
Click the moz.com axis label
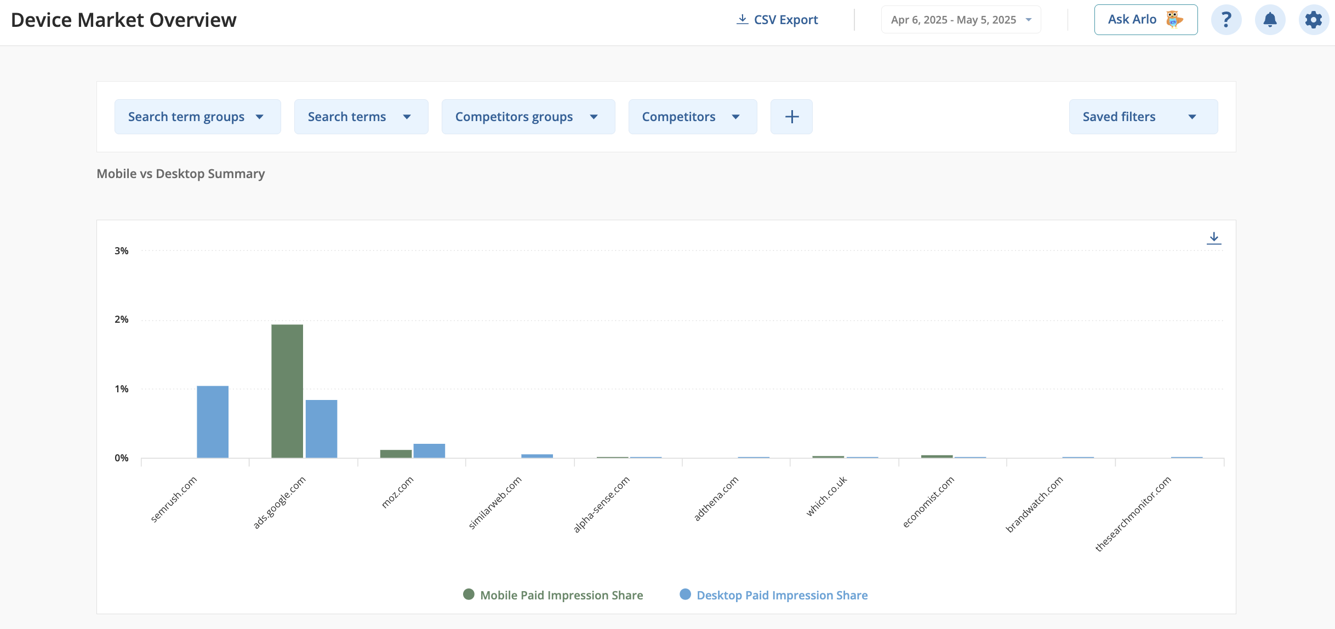pos(397,492)
